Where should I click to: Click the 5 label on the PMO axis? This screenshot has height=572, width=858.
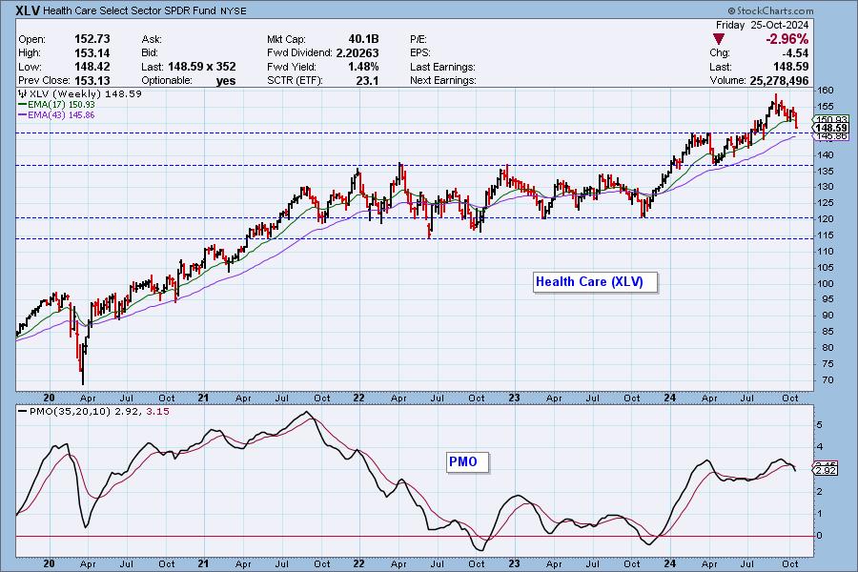(x=819, y=425)
